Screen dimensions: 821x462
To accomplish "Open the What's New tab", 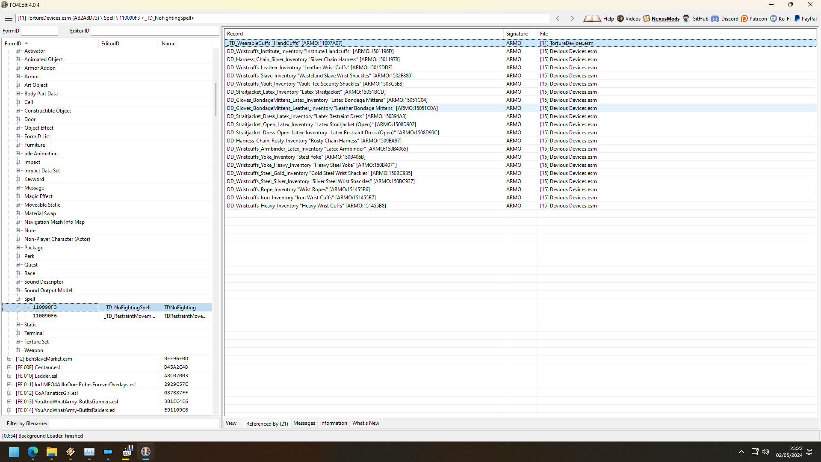I will click(x=366, y=423).
